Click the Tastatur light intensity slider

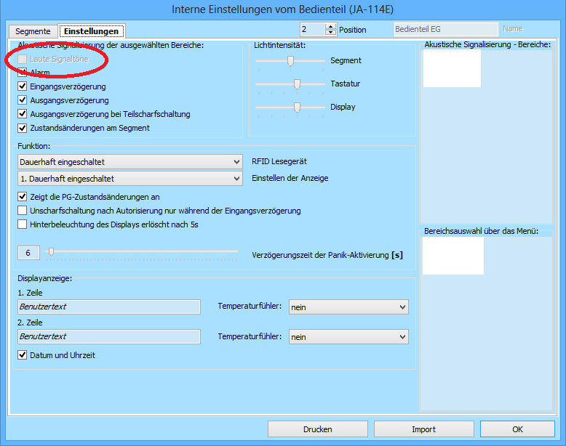pyautogui.click(x=297, y=84)
